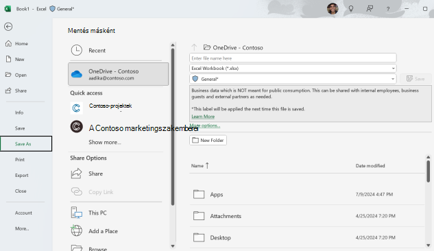Viewport: 434px width, 251px height.
Task: Click the Add a Place globe icon
Action: pyautogui.click(x=76, y=230)
